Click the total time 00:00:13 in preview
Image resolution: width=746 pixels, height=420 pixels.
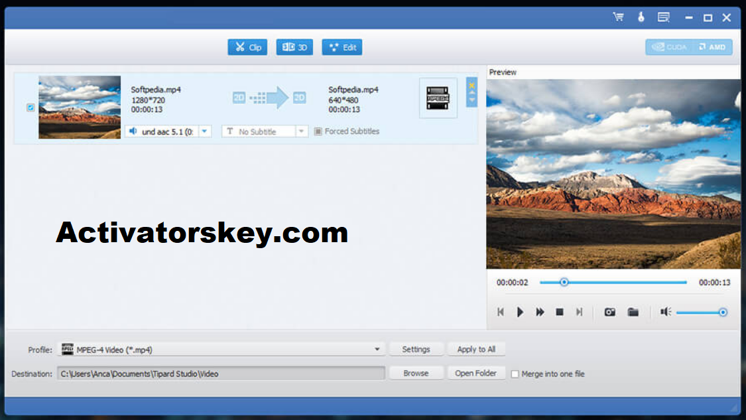715,283
